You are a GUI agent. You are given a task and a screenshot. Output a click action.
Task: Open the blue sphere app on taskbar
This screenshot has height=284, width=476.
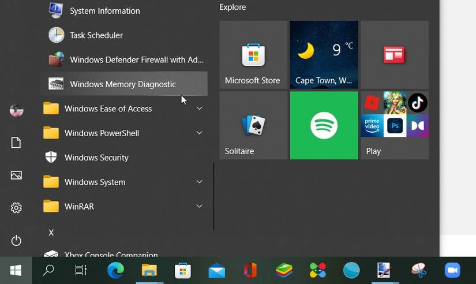coord(351,270)
